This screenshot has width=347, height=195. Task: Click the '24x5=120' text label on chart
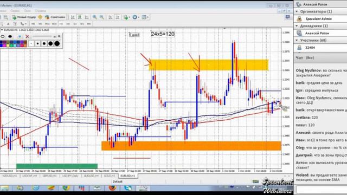(163, 34)
